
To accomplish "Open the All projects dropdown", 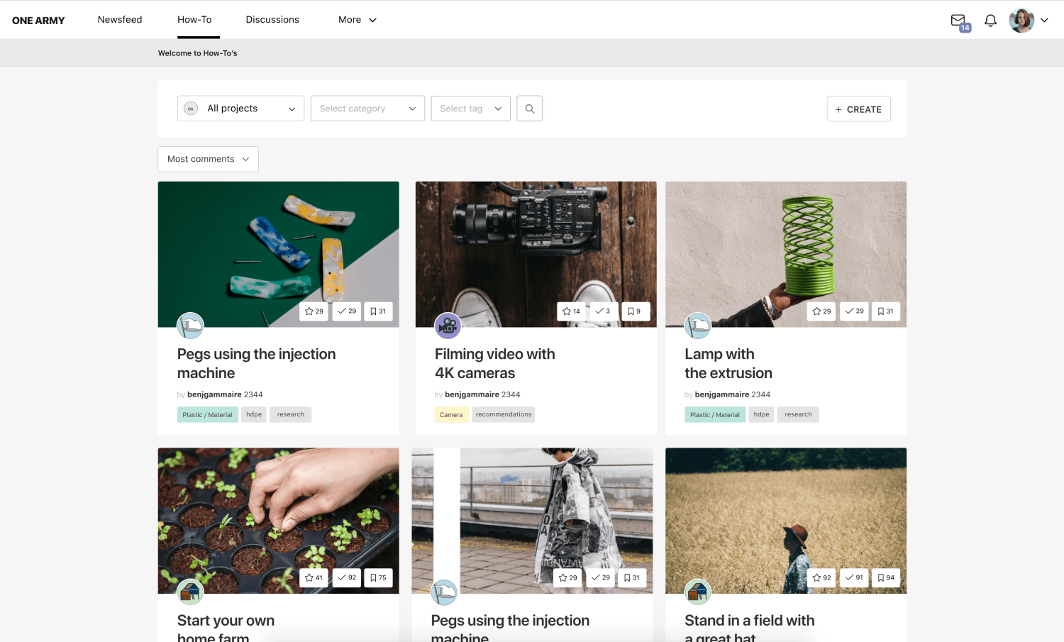I will [x=240, y=109].
